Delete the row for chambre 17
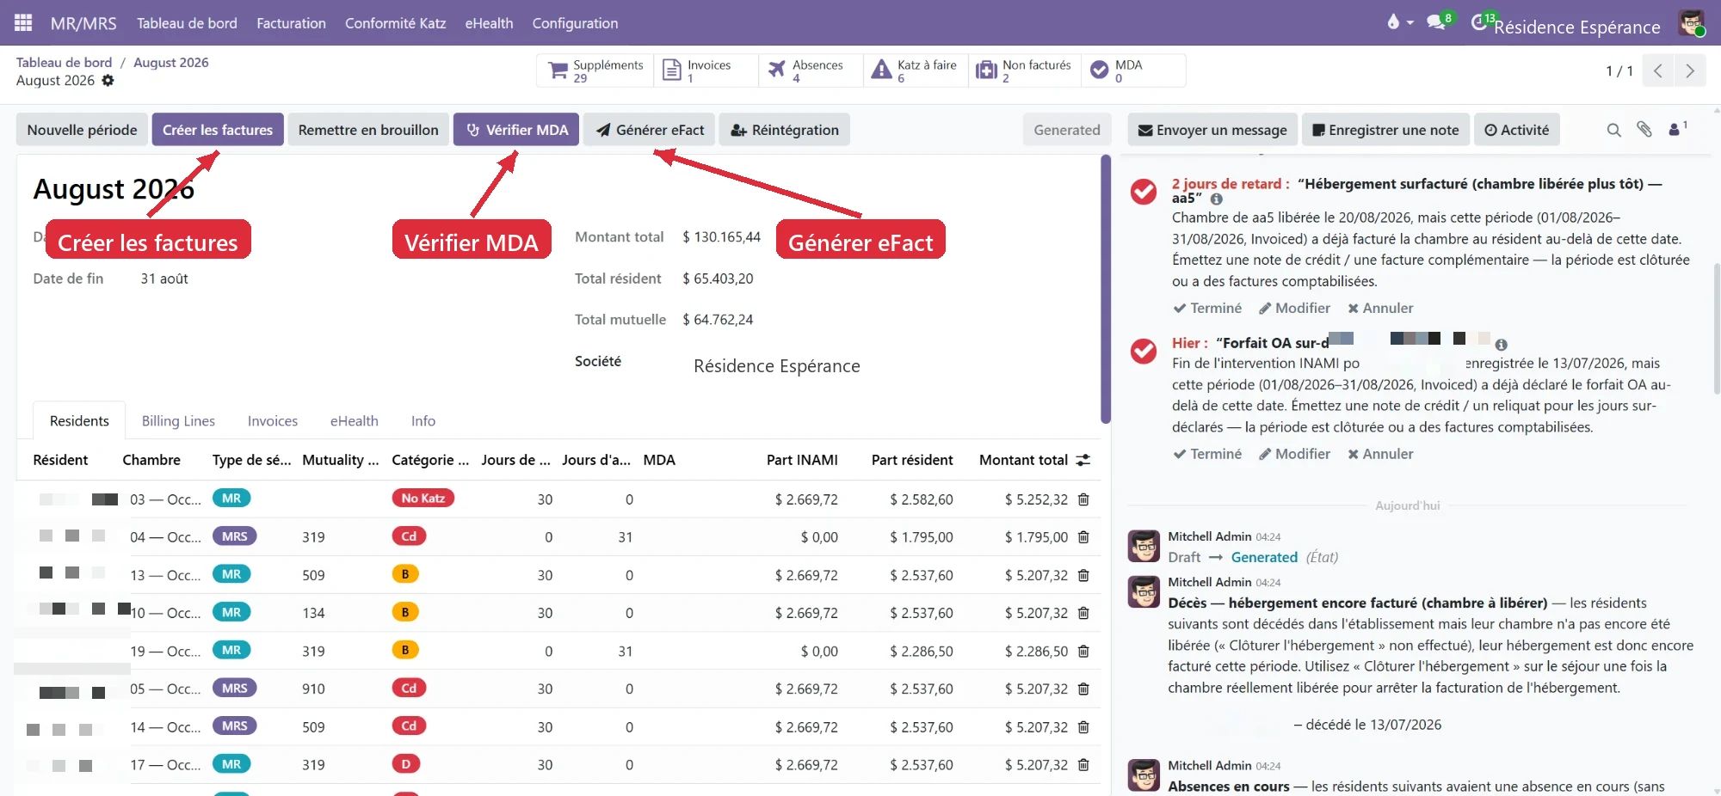This screenshot has height=796, width=1721. (x=1083, y=765)
